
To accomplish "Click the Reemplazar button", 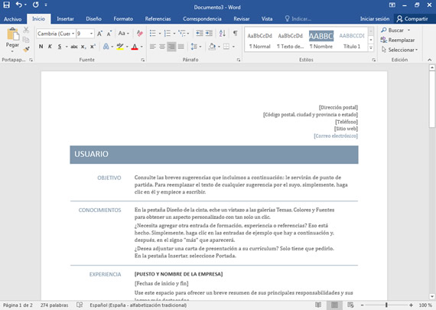I will click(398, 40).
